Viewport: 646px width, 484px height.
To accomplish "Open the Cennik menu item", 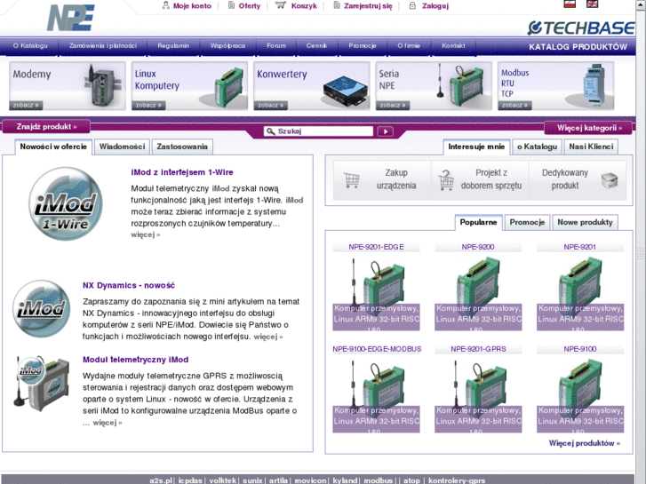I will pos(316,45).
